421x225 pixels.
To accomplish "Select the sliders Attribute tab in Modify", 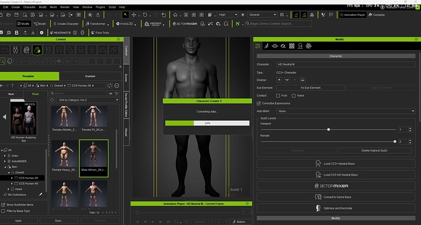I will pos(257,46).
